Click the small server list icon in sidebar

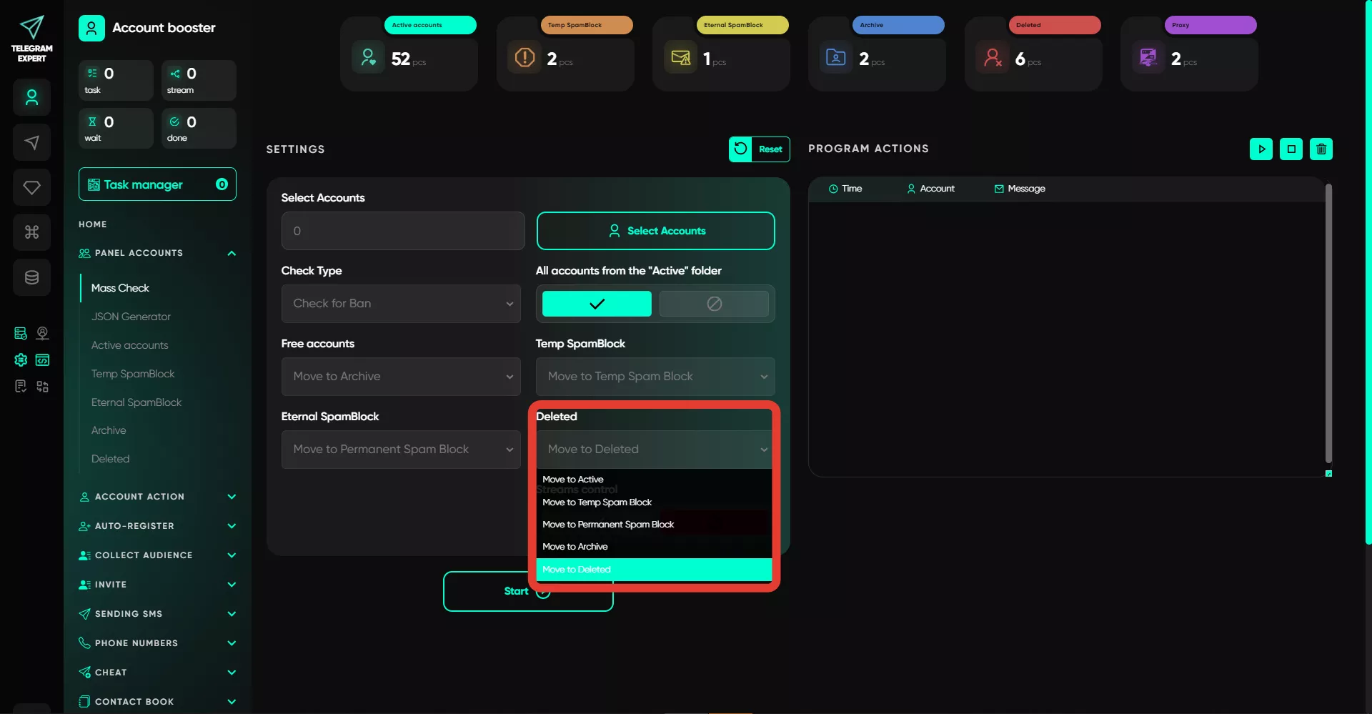[21, 333]
